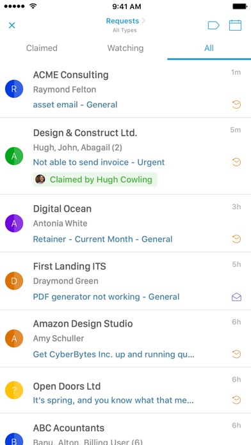Tap Raymond Felton's blue R avatar
The image size is (251, 445).
pyautogui.click(x=14, y=89)
